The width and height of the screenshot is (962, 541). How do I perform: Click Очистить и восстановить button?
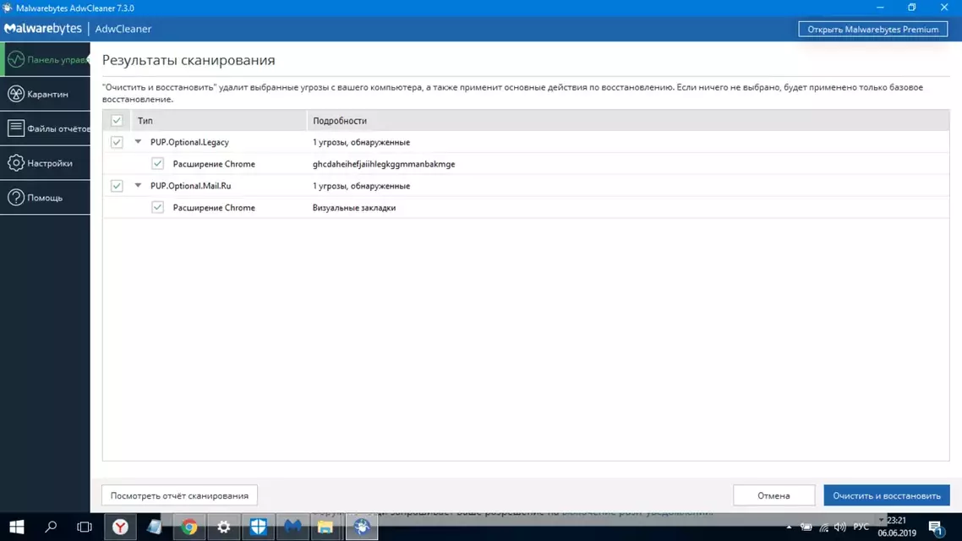pos(887,495)
